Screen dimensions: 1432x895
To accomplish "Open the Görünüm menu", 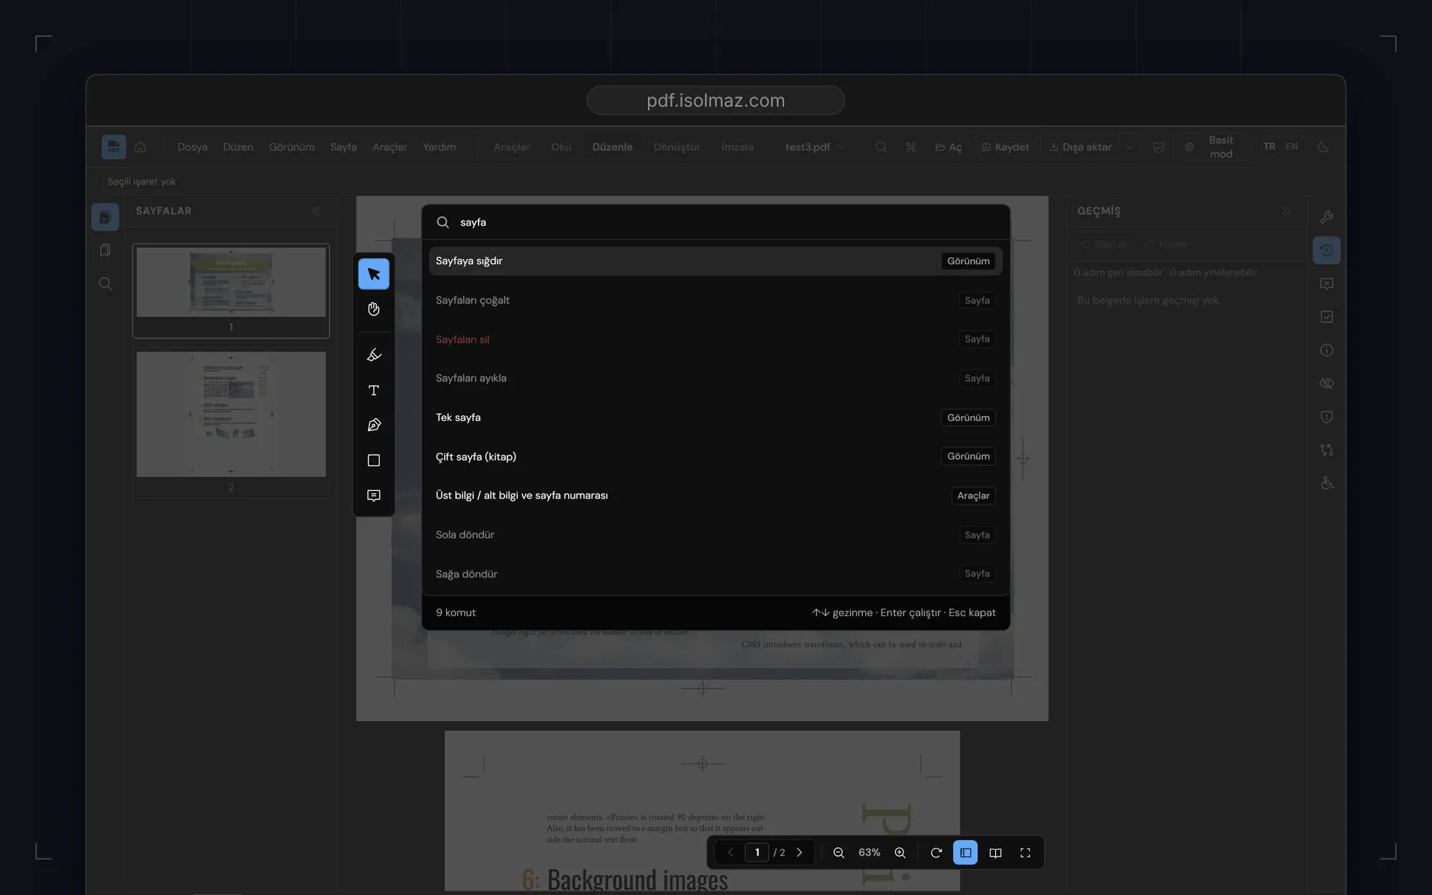I will pos(291,147).
